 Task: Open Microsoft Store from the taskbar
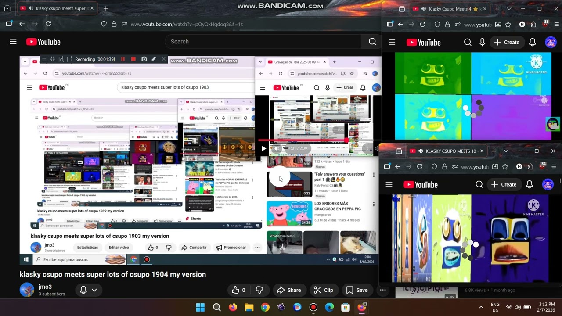coord(346,307)
